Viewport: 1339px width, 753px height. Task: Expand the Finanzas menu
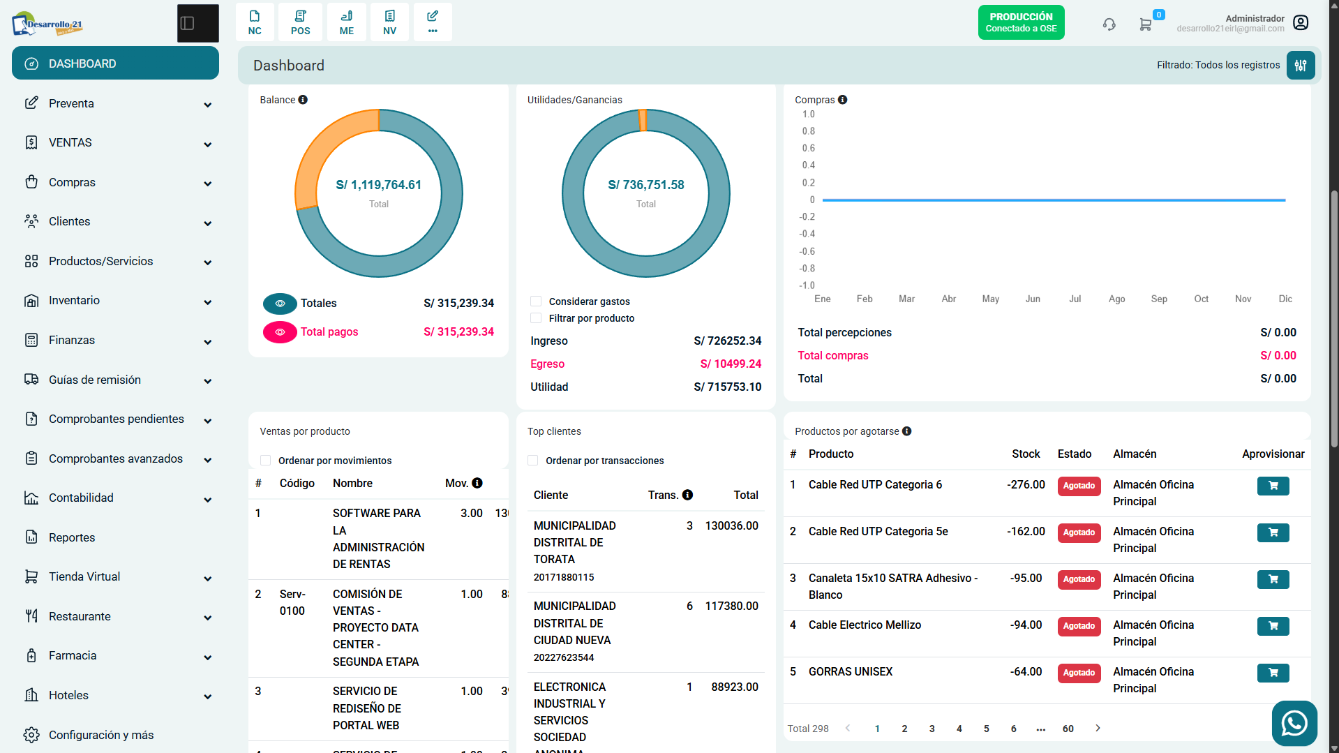pos(115,340)
